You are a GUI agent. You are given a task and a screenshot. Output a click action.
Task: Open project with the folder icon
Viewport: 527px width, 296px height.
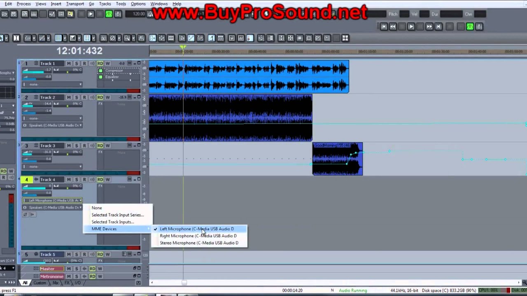click(5, 14)
